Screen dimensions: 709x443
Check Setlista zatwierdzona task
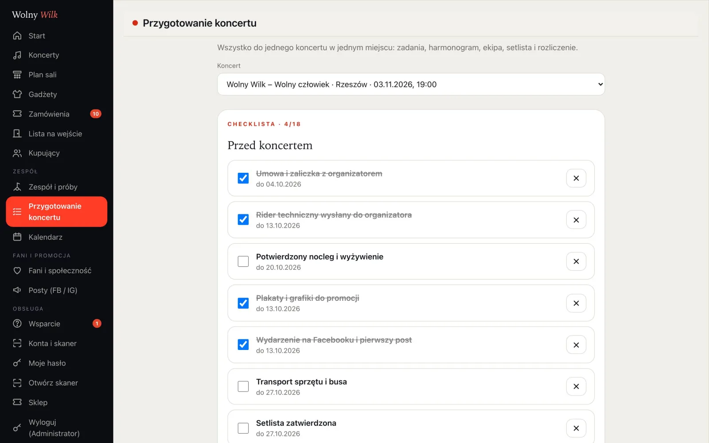click(x=243, y=428)
